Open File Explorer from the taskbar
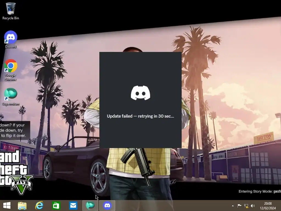 pos(22,206)
